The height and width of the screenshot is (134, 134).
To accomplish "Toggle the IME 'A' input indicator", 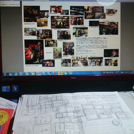I will click(x=106, y=73).
